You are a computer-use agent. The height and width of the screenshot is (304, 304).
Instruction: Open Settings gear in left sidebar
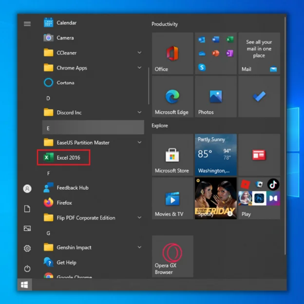(x=27, y=248)
